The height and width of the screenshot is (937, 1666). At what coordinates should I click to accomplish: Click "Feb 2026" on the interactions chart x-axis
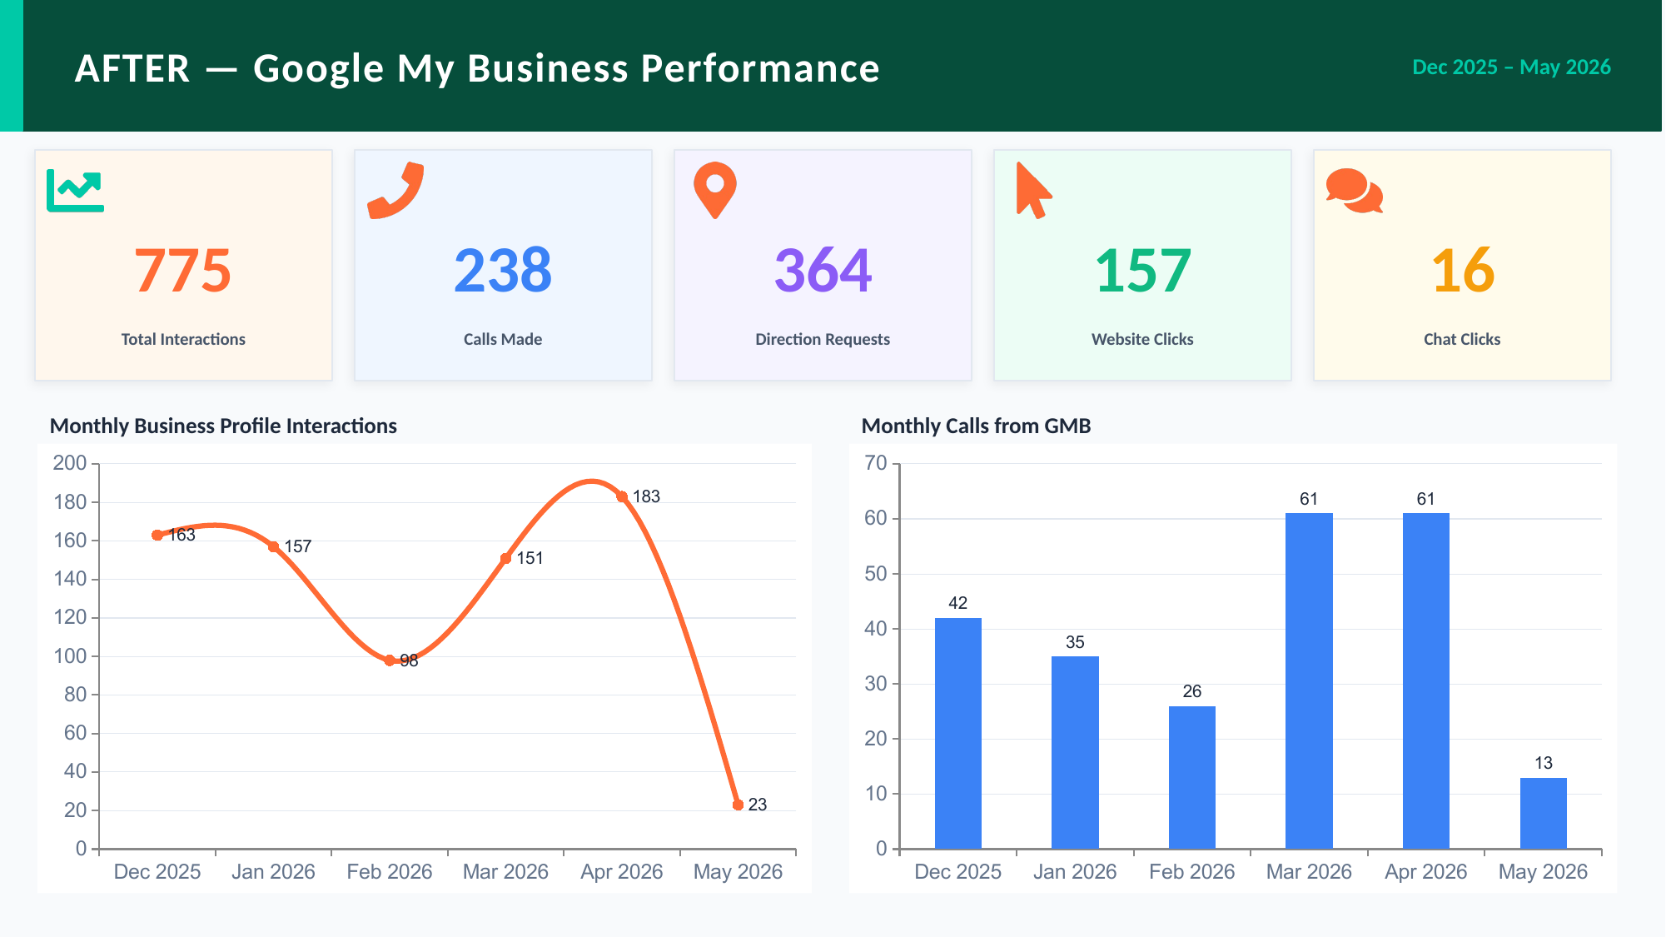click(x=390, y=871)
